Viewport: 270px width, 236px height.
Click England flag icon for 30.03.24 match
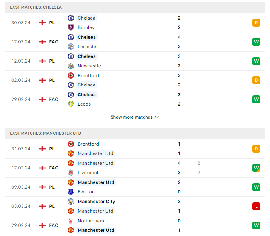(x=42, y=23)
